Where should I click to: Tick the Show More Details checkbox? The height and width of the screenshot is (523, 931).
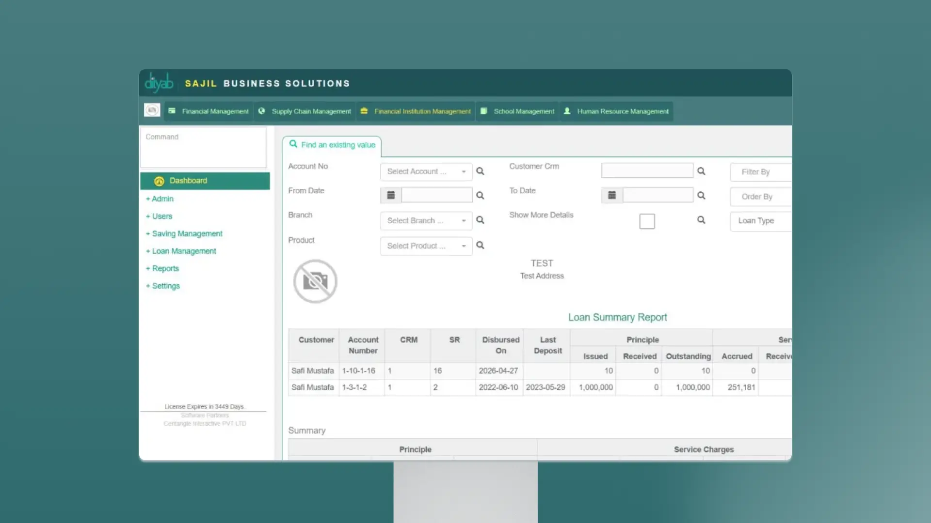pos(647,221)
